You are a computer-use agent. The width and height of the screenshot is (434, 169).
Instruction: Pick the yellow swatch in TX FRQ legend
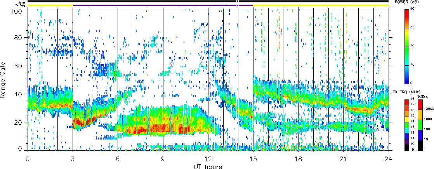tap(407, 119)
